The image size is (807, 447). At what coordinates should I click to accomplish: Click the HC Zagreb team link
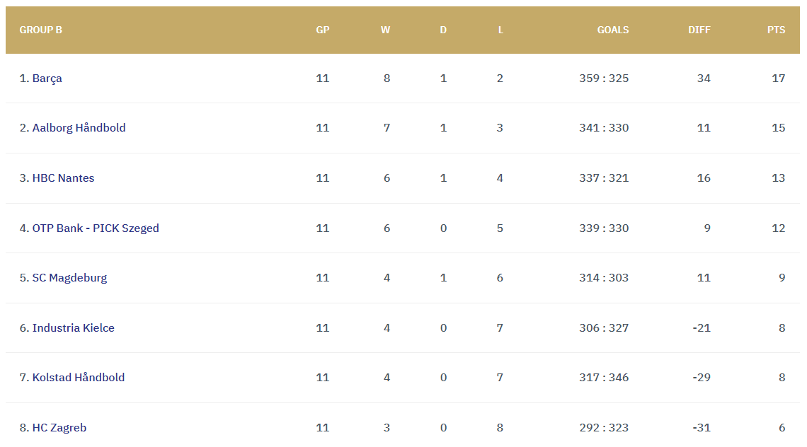click(x=59, y=428)
